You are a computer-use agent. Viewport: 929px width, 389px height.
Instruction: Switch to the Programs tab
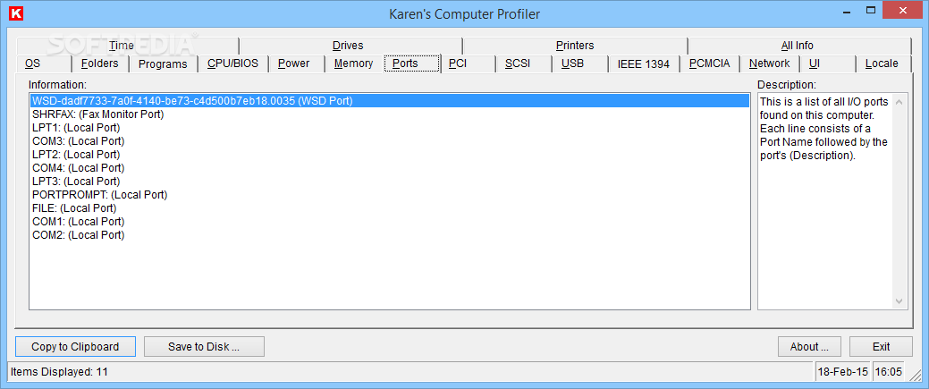(x=163, y=63)
